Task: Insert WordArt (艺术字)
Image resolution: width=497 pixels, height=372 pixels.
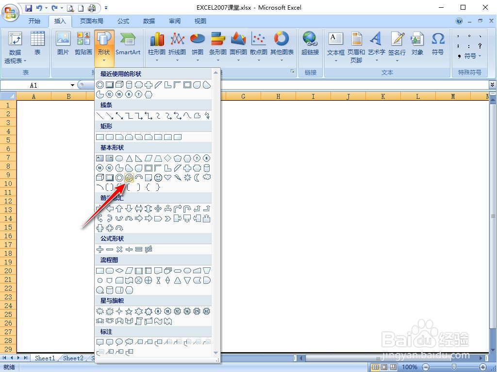Action: click(x=377, y=46)
